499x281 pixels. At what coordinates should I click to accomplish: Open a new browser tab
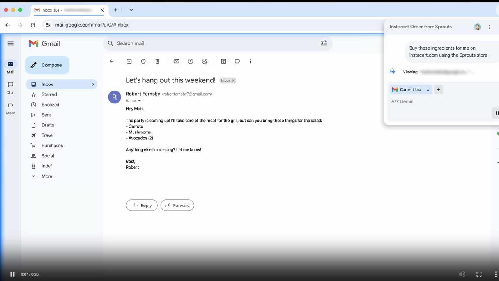point(115,10)
